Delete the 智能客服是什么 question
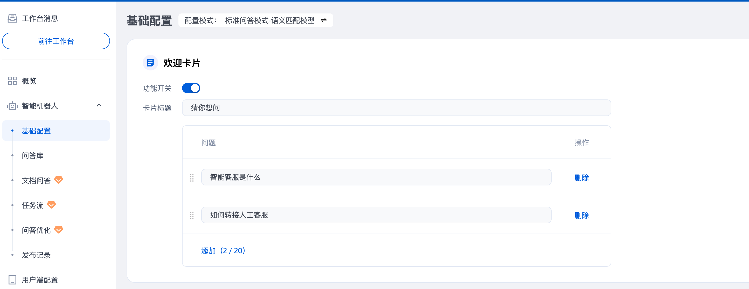Viewport: 749px width, 289px height. pos(581,177)
